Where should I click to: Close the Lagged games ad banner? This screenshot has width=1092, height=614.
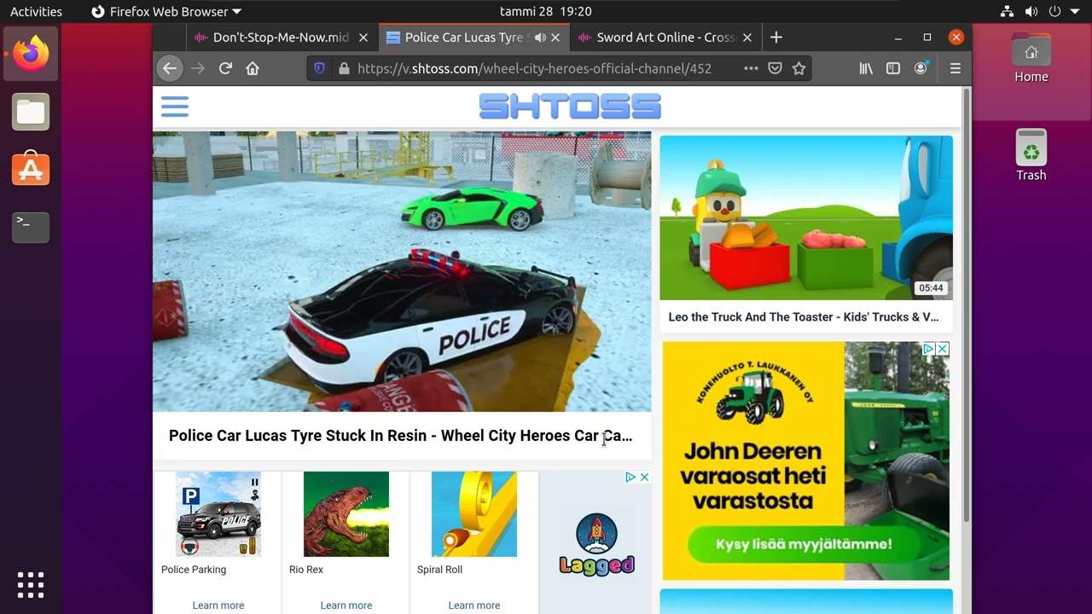click(x=644, y=477)
